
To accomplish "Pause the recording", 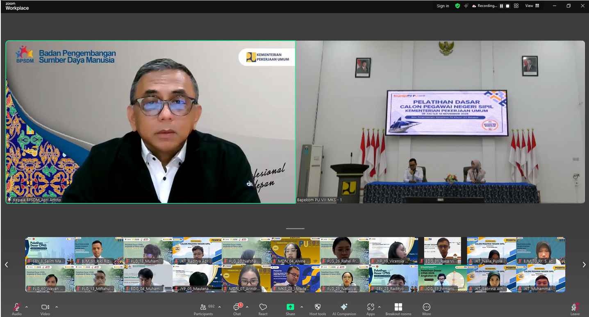I will [501, 6].
